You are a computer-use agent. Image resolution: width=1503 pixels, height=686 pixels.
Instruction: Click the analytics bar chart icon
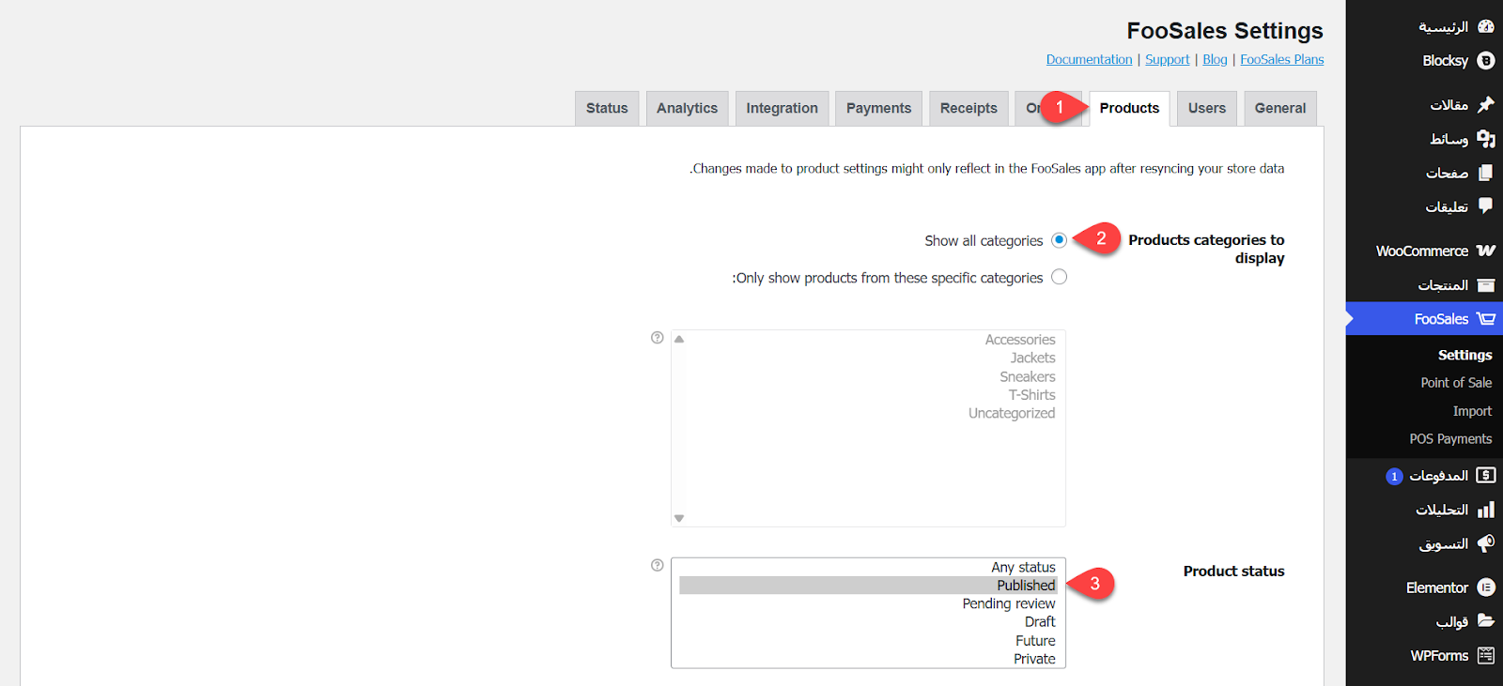tap(1485, 510)
